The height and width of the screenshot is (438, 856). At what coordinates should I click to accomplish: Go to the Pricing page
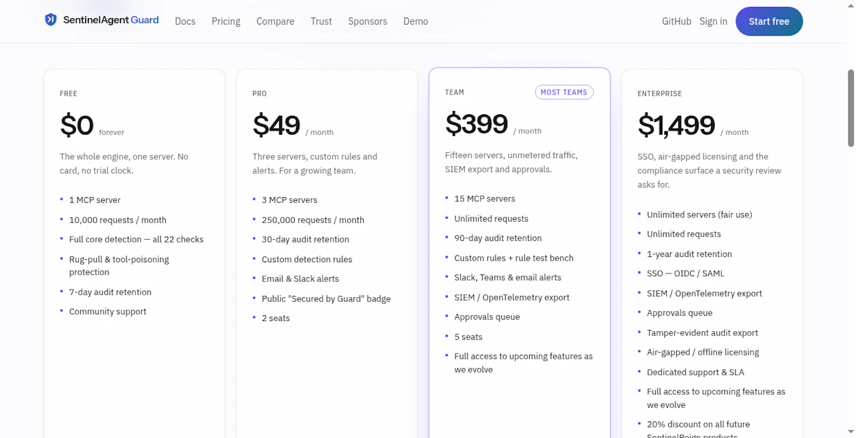[x=226, y=21]
